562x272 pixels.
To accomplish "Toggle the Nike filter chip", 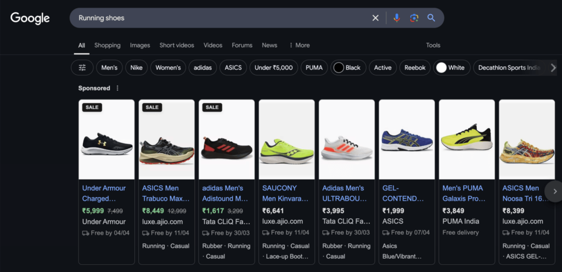I will point(137,68).
